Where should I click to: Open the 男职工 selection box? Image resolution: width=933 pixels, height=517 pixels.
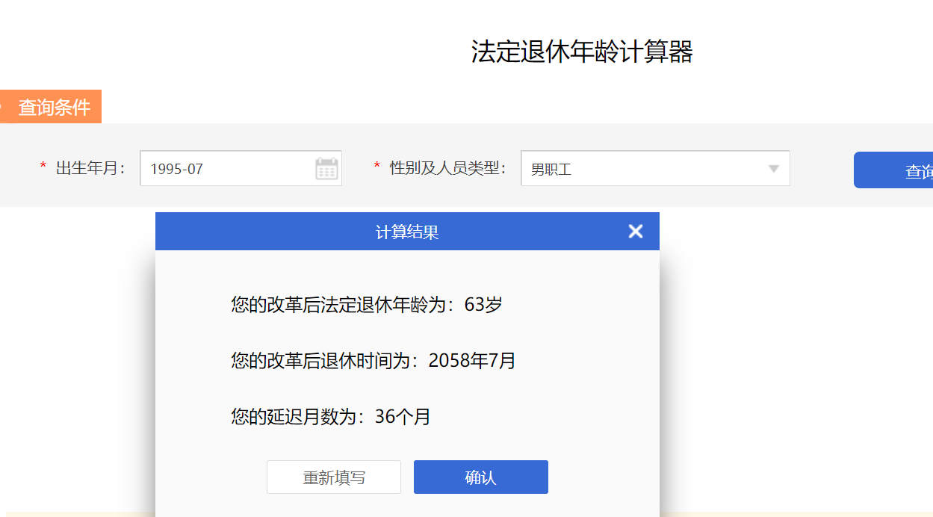[642, 169]
